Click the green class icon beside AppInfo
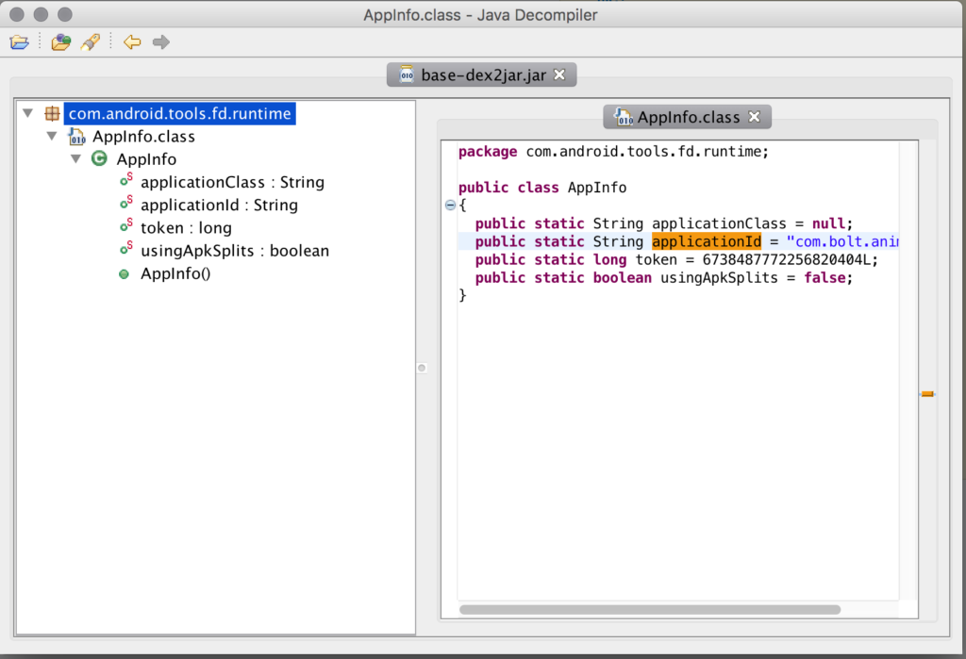 [x=99, y=159]
